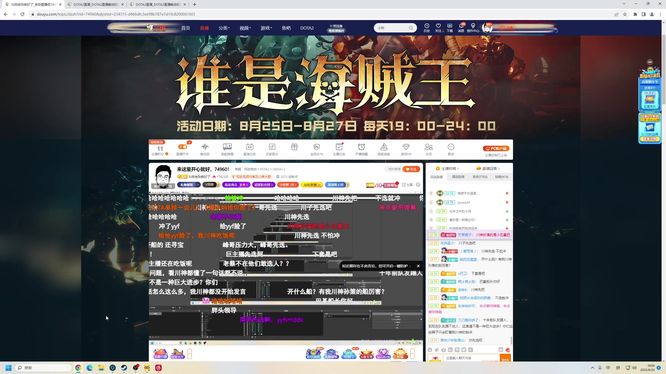This screenshot has height=374, width=666.
Task: Open 正版音乐 licensed music
Action: tap(272, 149)
